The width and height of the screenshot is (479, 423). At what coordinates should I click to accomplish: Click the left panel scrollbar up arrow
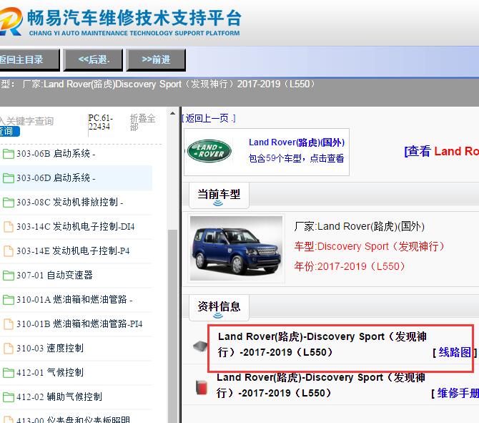[172, 113]
